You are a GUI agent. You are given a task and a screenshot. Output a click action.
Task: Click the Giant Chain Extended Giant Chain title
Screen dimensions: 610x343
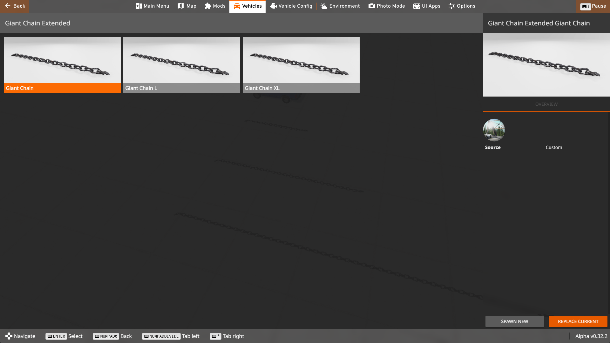[539, 23]
